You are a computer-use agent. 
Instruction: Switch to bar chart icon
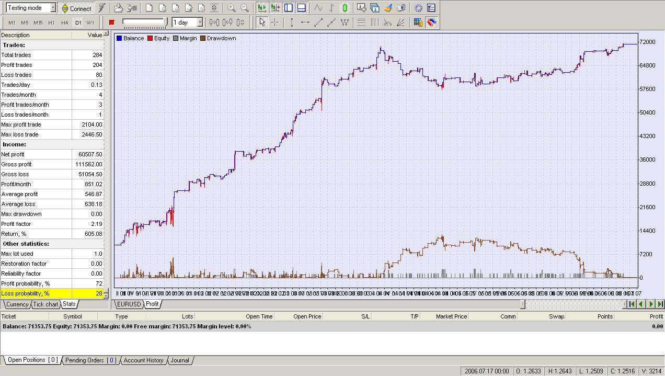(331, 8)
